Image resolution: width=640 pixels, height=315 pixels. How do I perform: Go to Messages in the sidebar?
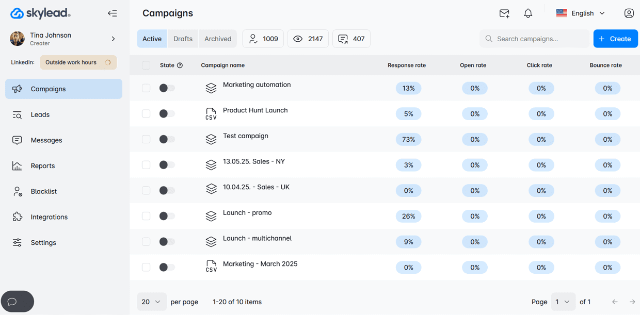tap(45, 140)
